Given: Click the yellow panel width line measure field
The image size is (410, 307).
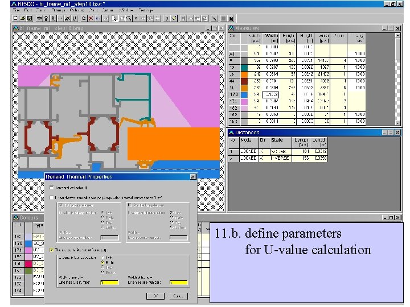Looking at the screenshot, I should pyautogui.click(x=109, y=283).
